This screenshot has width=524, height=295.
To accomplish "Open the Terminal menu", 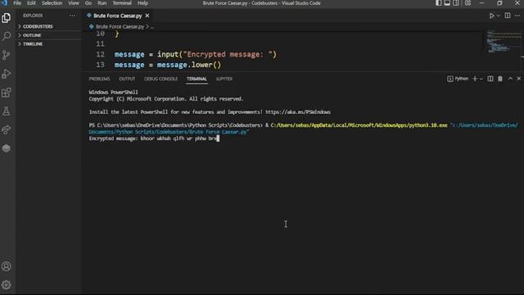I will 122,3.
